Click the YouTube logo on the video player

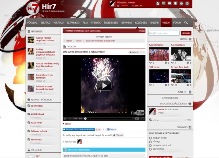(138, 113)
